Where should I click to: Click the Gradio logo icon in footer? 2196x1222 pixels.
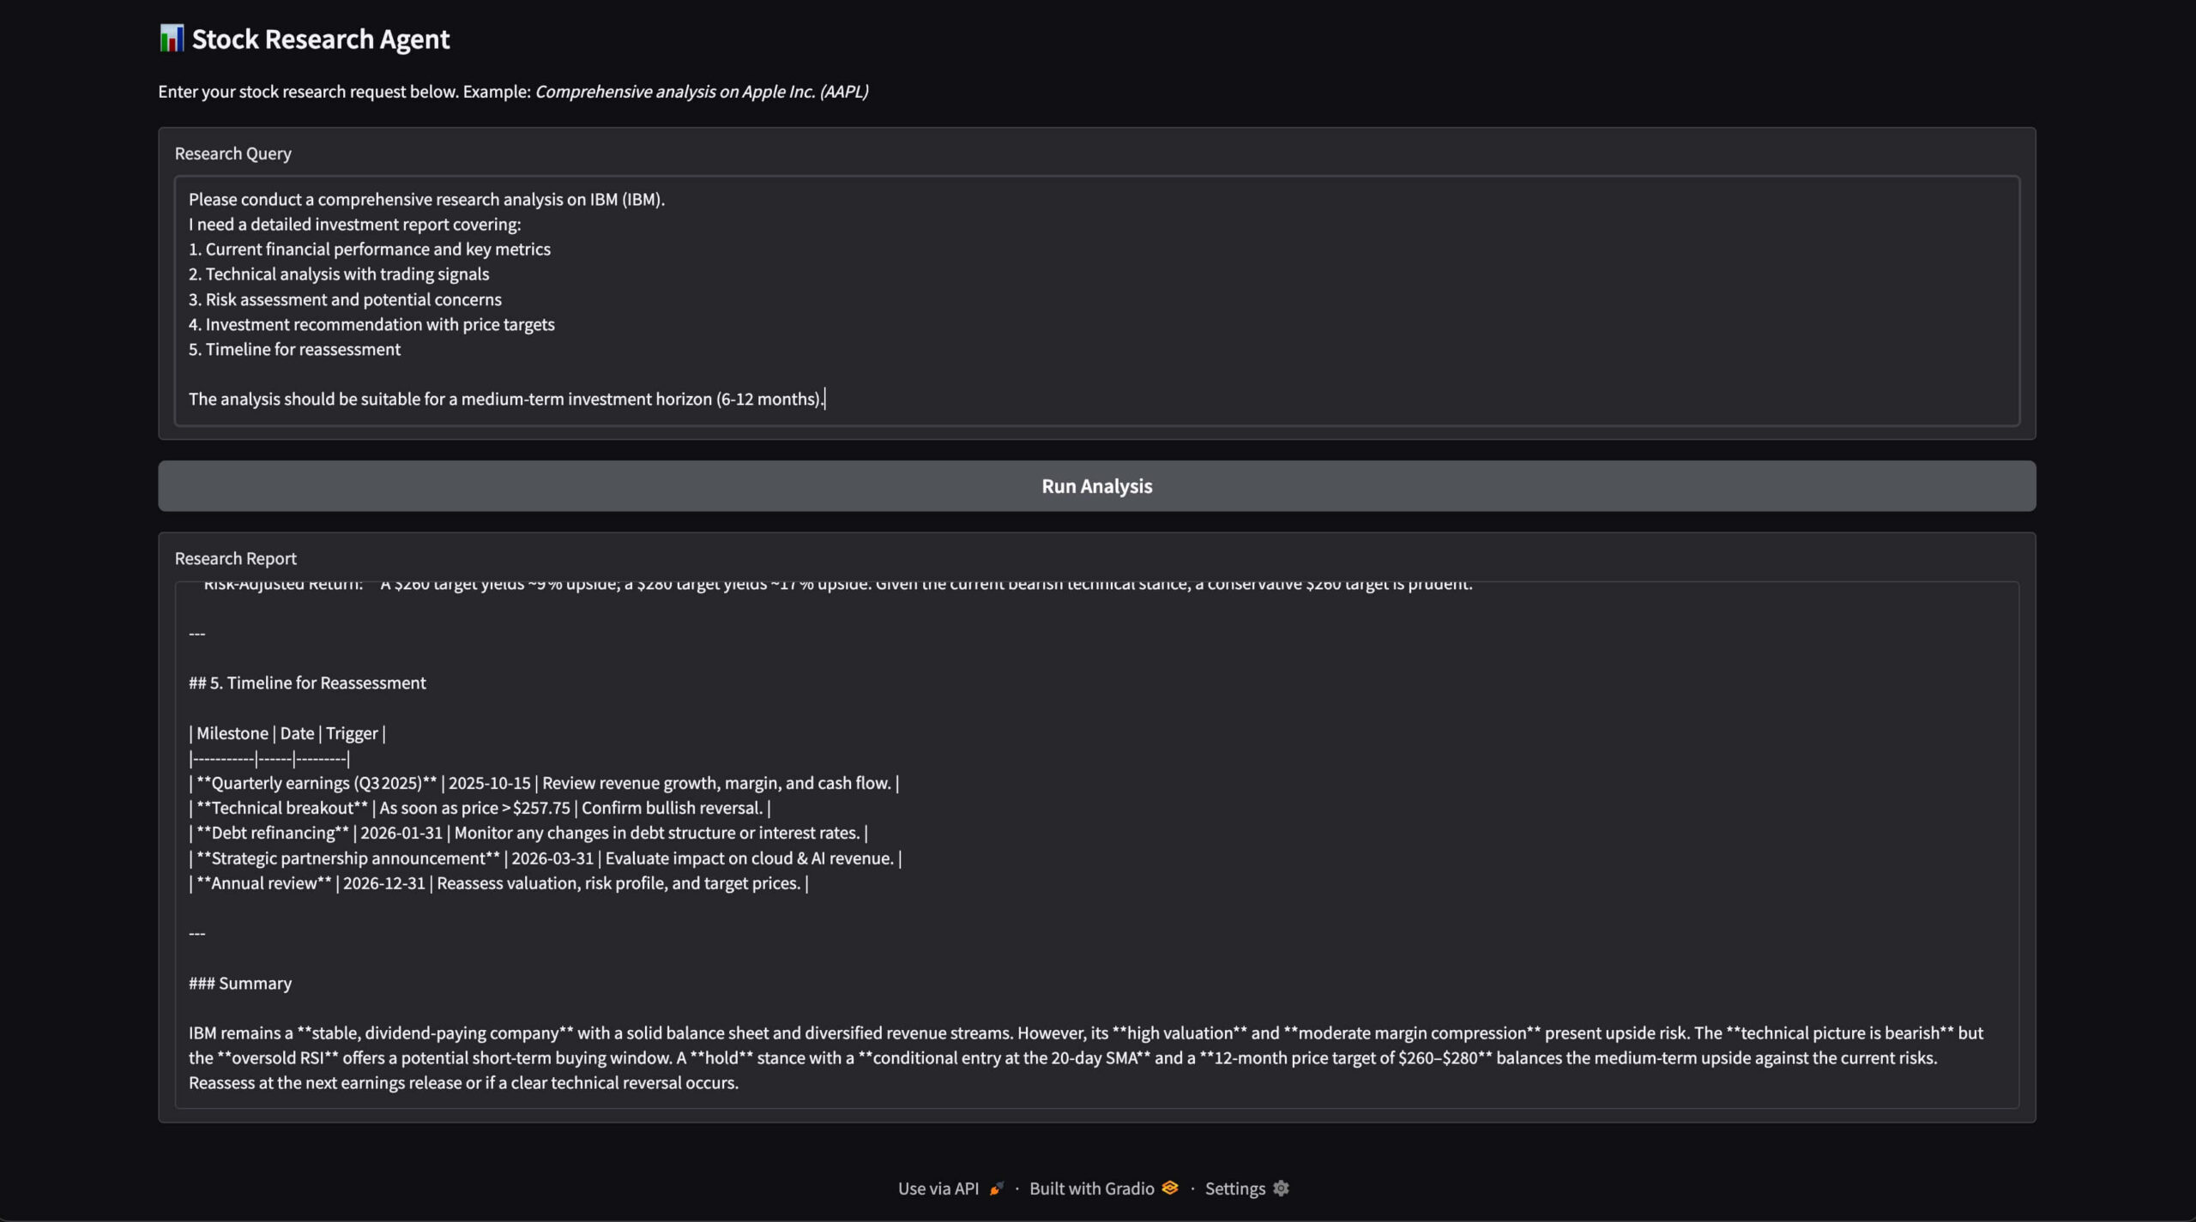pos(1170,1188)
